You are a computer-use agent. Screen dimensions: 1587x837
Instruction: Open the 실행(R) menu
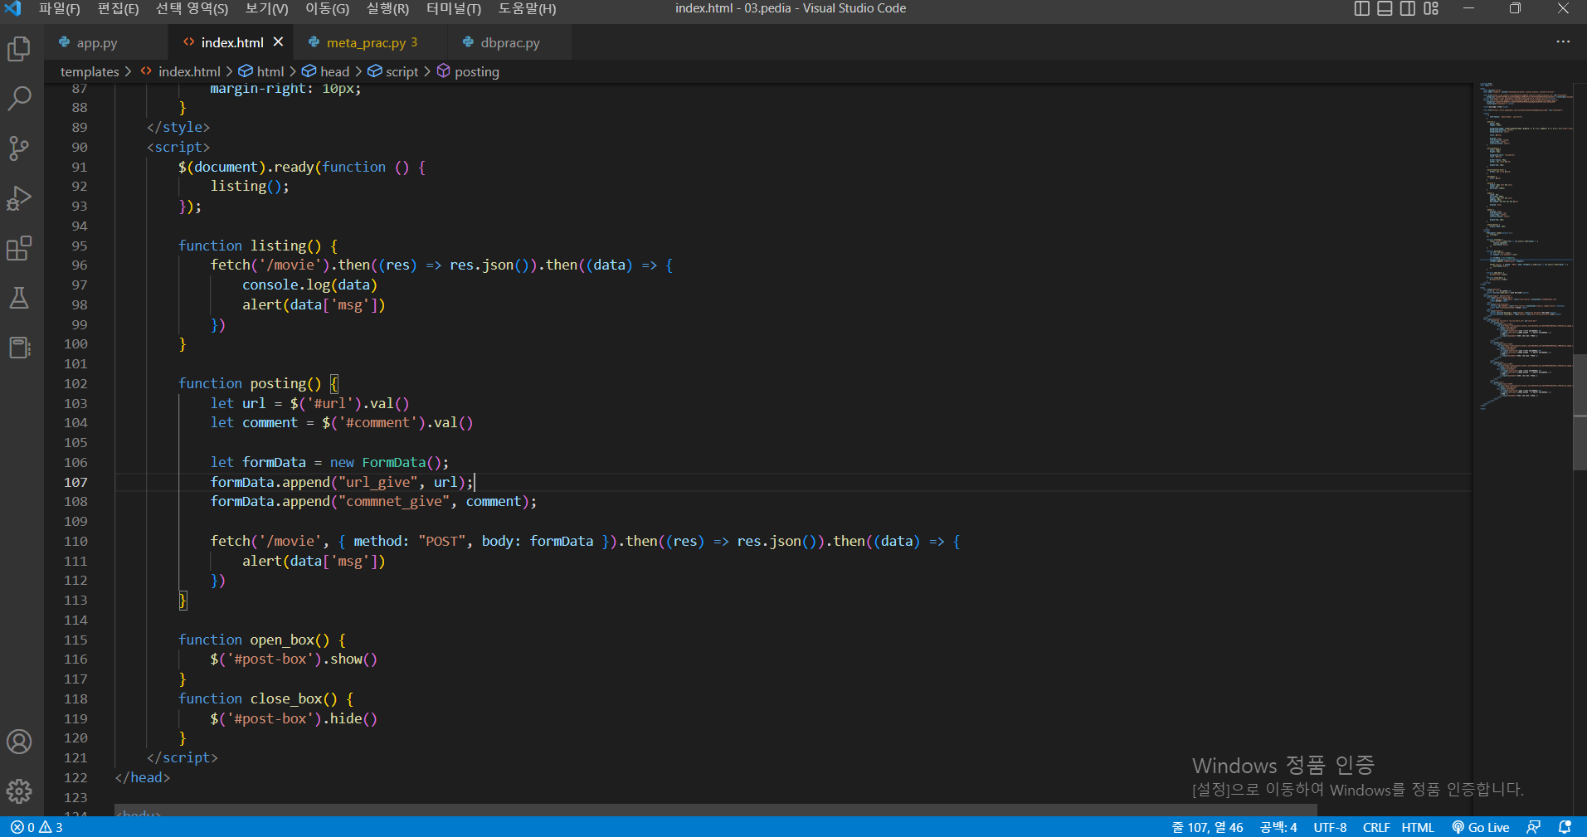[388, 9]
